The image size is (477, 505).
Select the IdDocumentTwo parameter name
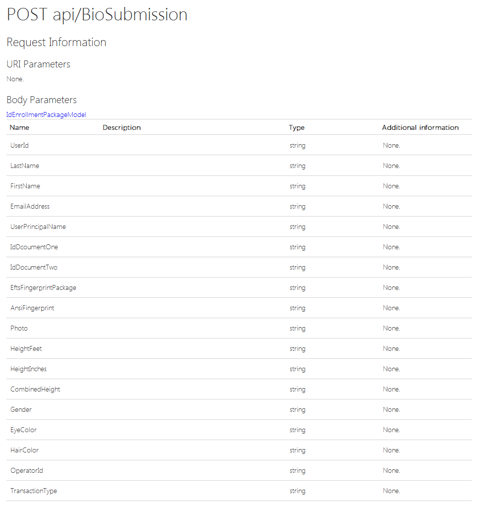pyautogui.click(x=34, y=267)
